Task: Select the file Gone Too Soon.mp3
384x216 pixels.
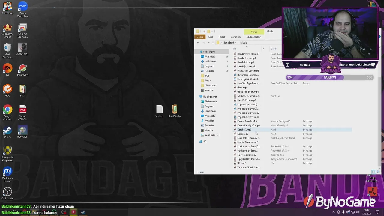Action: coord(248,92)
